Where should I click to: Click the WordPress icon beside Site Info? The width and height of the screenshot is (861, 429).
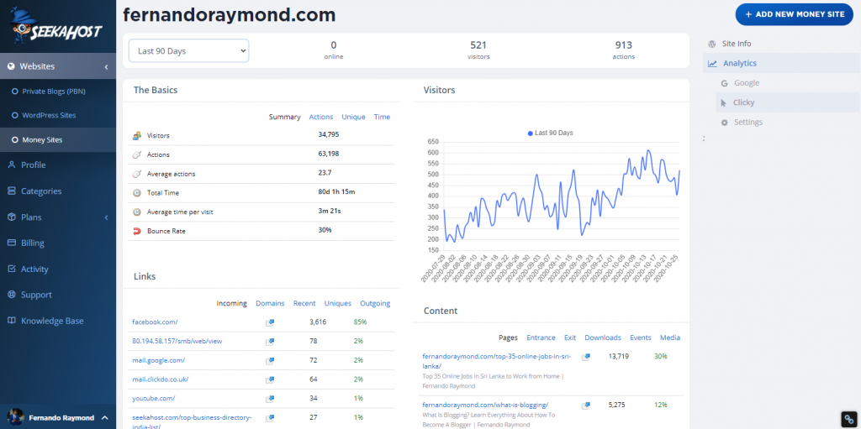[711, 44]
